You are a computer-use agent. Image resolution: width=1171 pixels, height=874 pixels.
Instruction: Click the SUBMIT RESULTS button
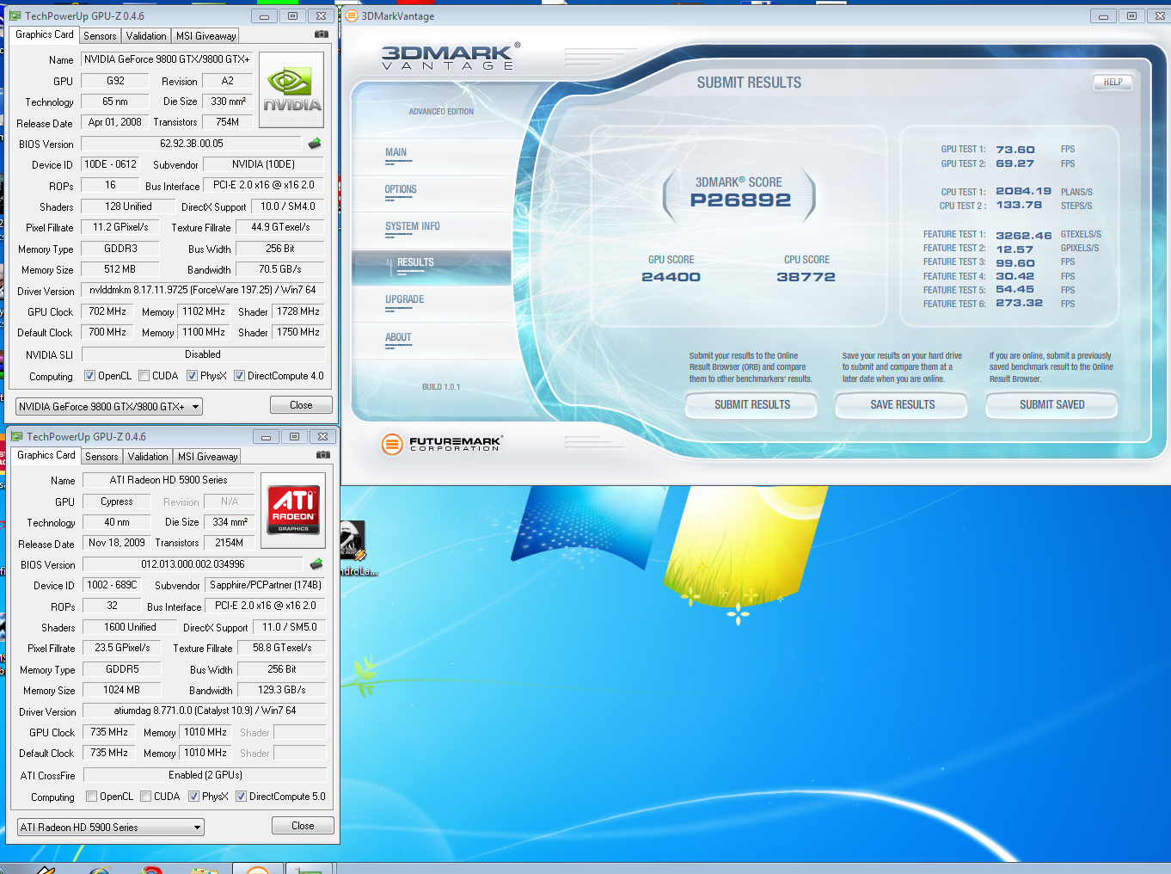coord(751,405)
